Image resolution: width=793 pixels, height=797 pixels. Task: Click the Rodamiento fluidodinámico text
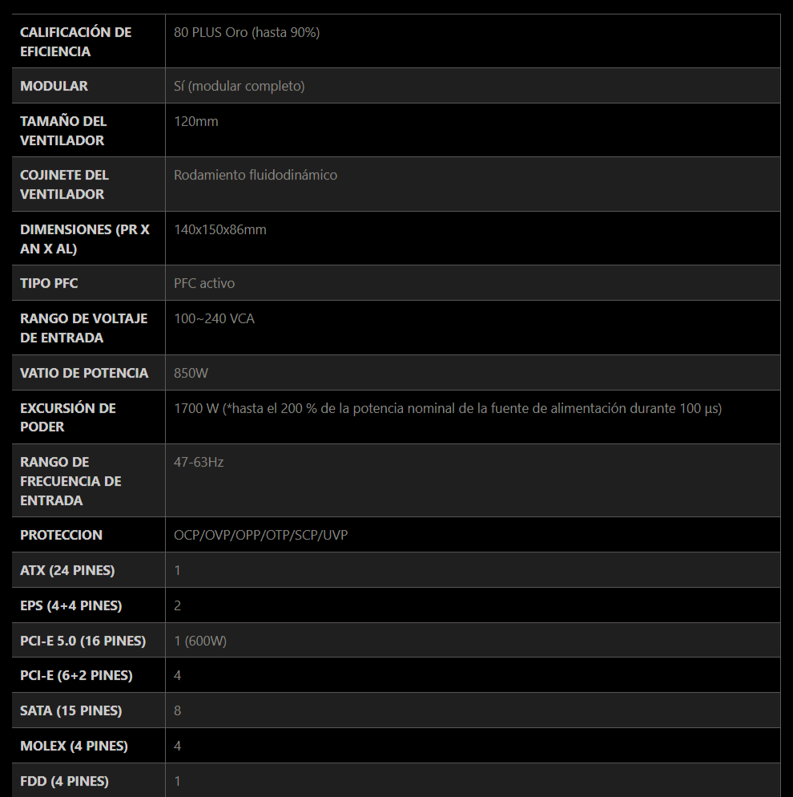(x=255, y=175)
